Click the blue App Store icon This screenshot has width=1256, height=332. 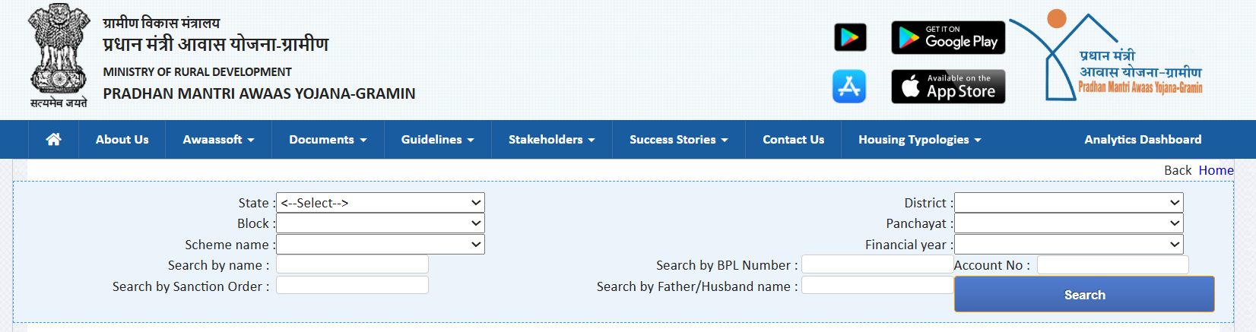point(849,86)
